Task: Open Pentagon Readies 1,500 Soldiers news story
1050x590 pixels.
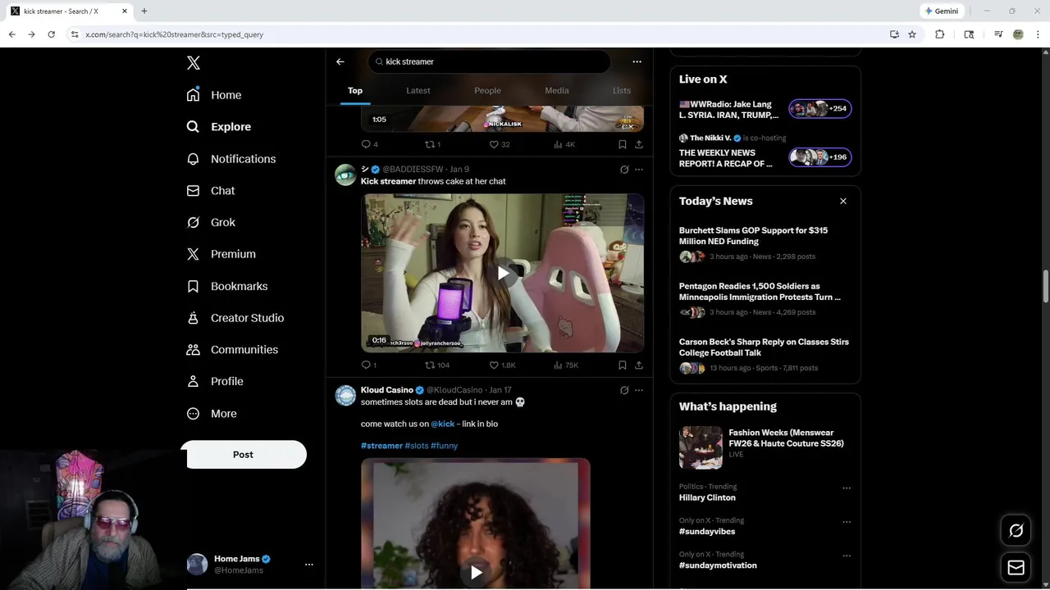Action: point(765,299)
